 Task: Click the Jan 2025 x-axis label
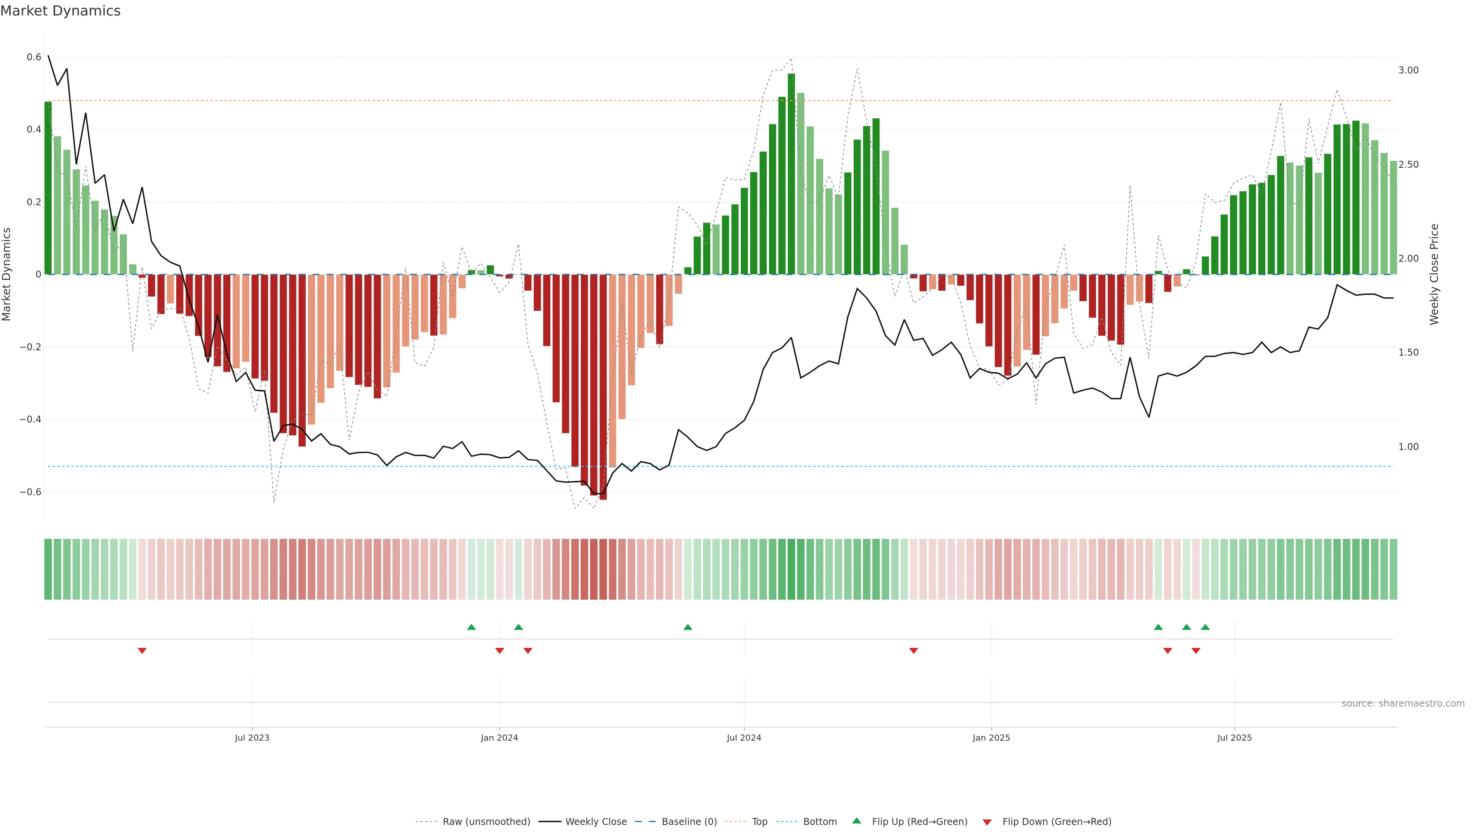(x=991, y=738)
